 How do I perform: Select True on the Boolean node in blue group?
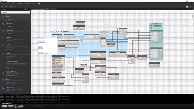[x=109, y=46]
